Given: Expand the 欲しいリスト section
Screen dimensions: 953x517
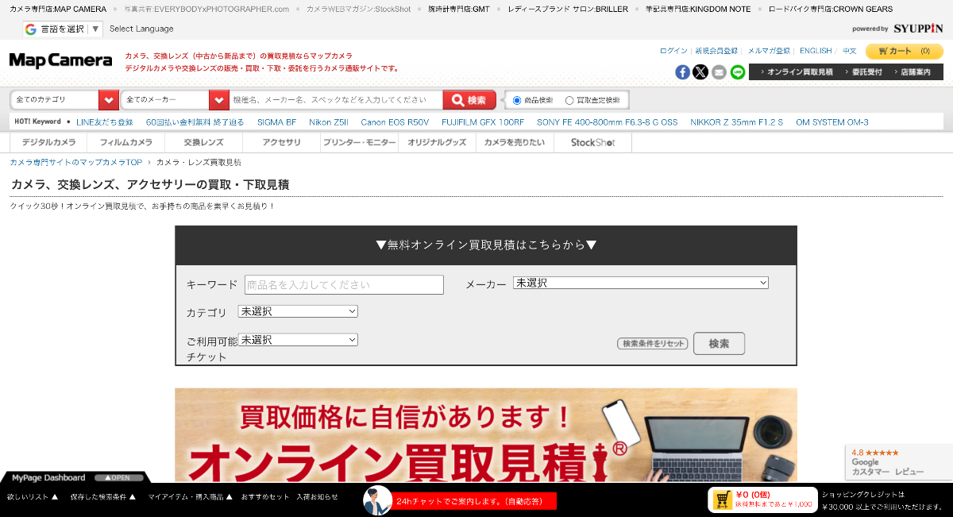Looking at the screenshot, I should point(33,497).
